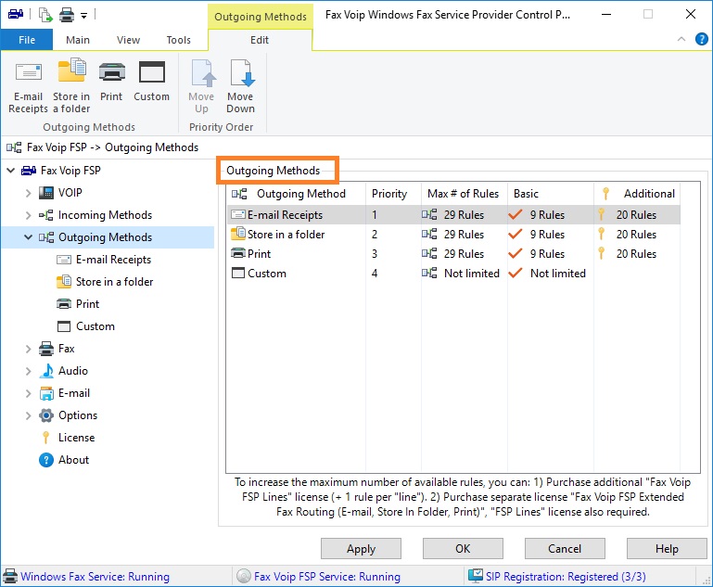Select the Edit ribbon tab
This screenshot has width=713, height=587.
[260, 40]
